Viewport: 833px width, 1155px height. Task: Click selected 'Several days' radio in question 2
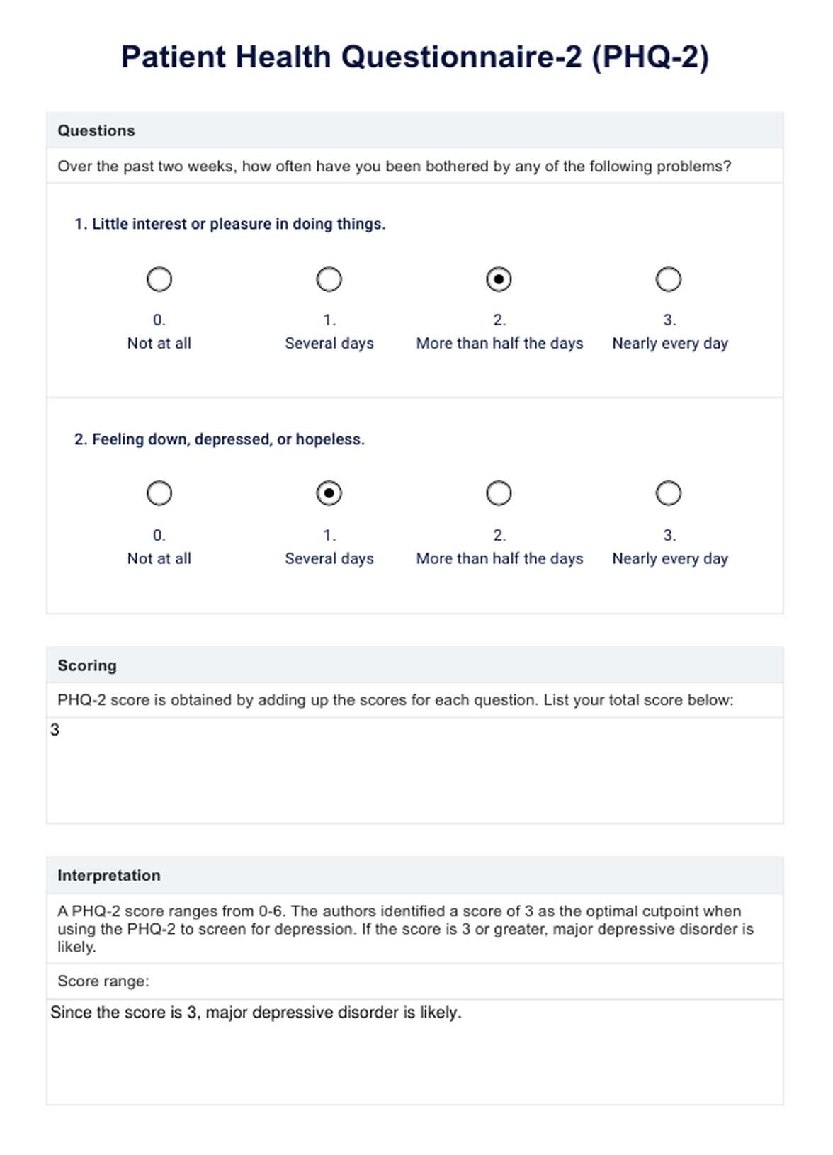329,493
